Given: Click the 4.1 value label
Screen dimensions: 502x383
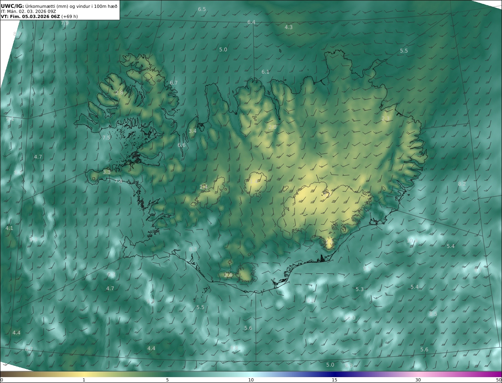Looking at the screenshot, I should click(9, 228).
